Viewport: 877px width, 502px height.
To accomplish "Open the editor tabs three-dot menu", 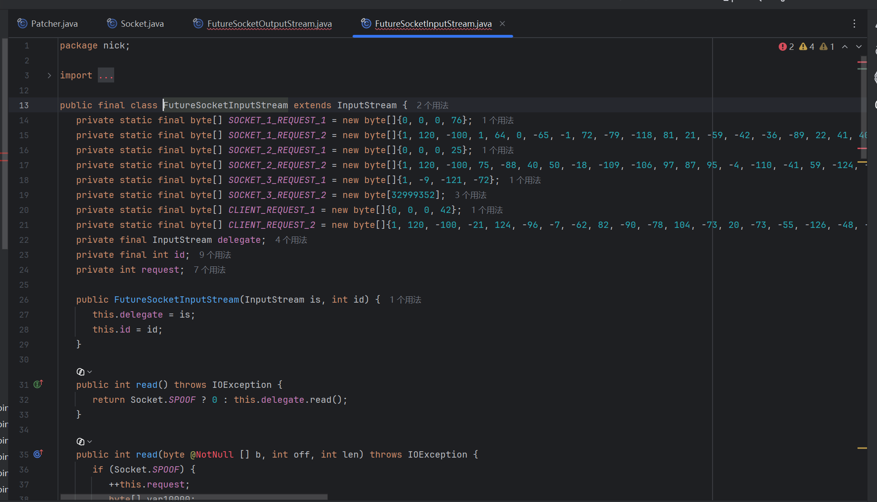I will [854, 24].
